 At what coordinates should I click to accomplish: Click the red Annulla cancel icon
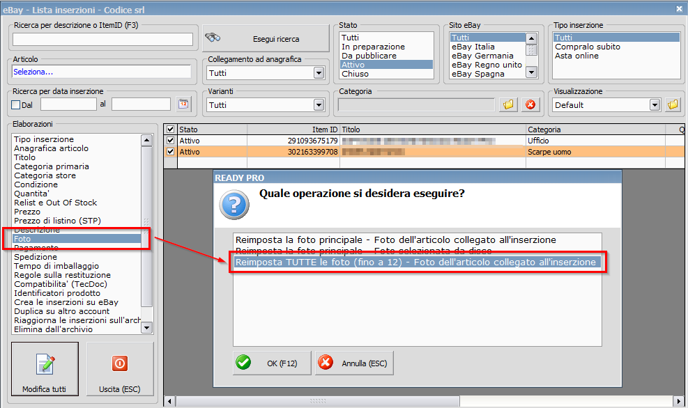325,363
